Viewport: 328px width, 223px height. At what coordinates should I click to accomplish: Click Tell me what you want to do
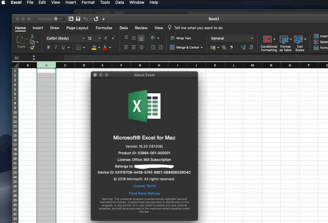(x=198, y=28)
